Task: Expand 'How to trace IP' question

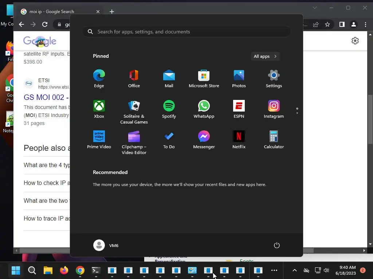Action: click(47, 218)
